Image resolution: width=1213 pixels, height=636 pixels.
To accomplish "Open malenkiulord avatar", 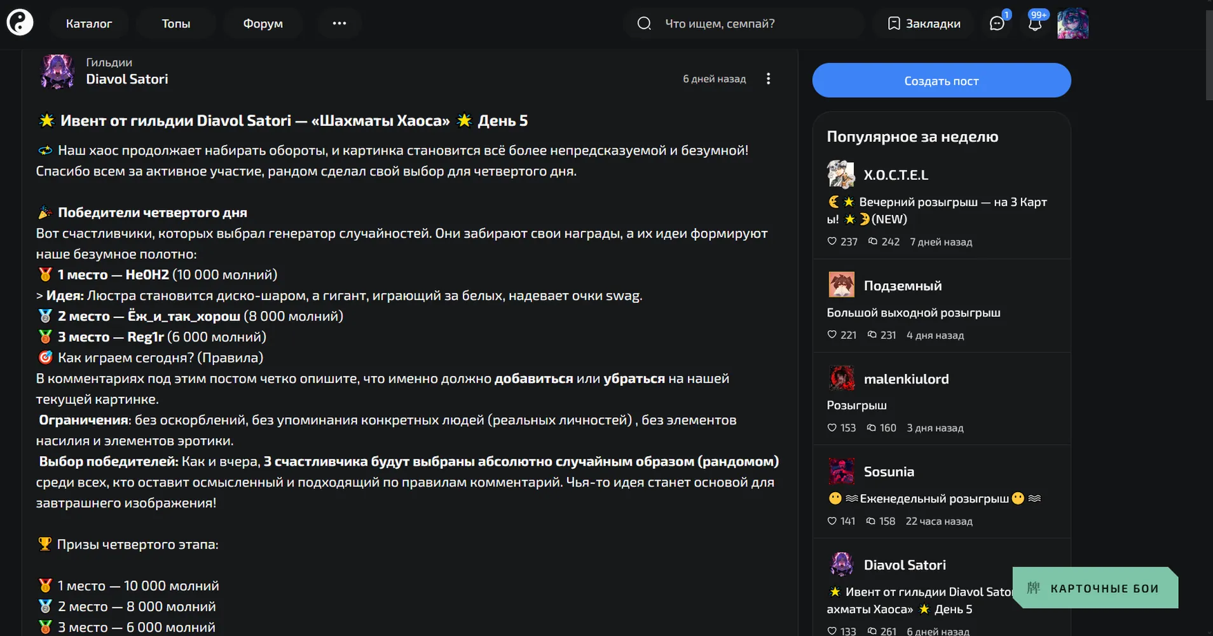I will 841,378.
